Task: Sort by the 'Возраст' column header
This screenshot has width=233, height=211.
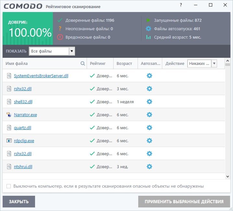Action: click(124, 64)
